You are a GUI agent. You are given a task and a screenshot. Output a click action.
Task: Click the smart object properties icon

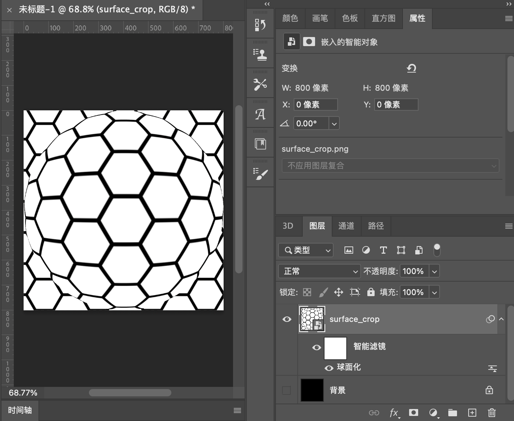point(291,42)
